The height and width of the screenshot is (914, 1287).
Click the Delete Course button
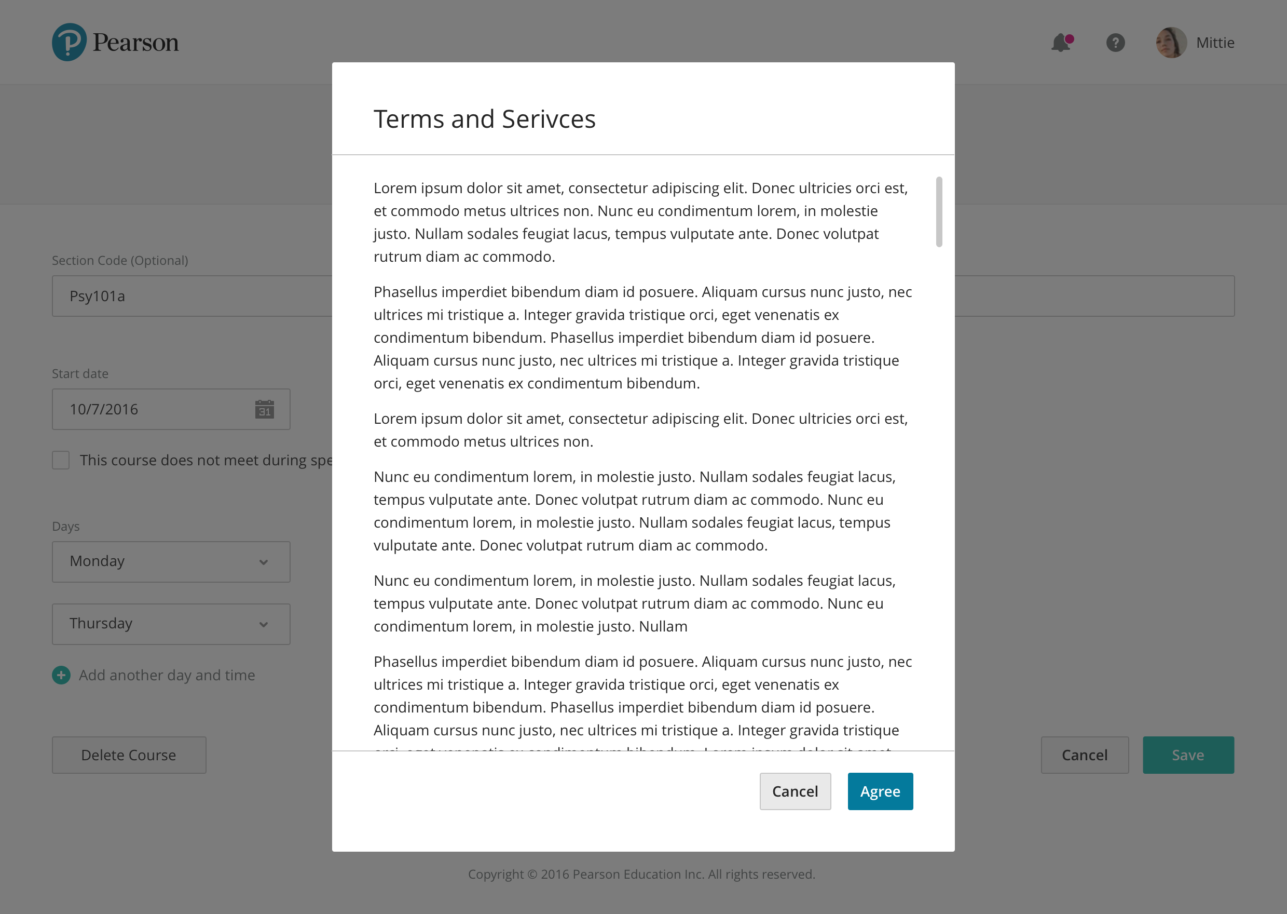(129, 755)
